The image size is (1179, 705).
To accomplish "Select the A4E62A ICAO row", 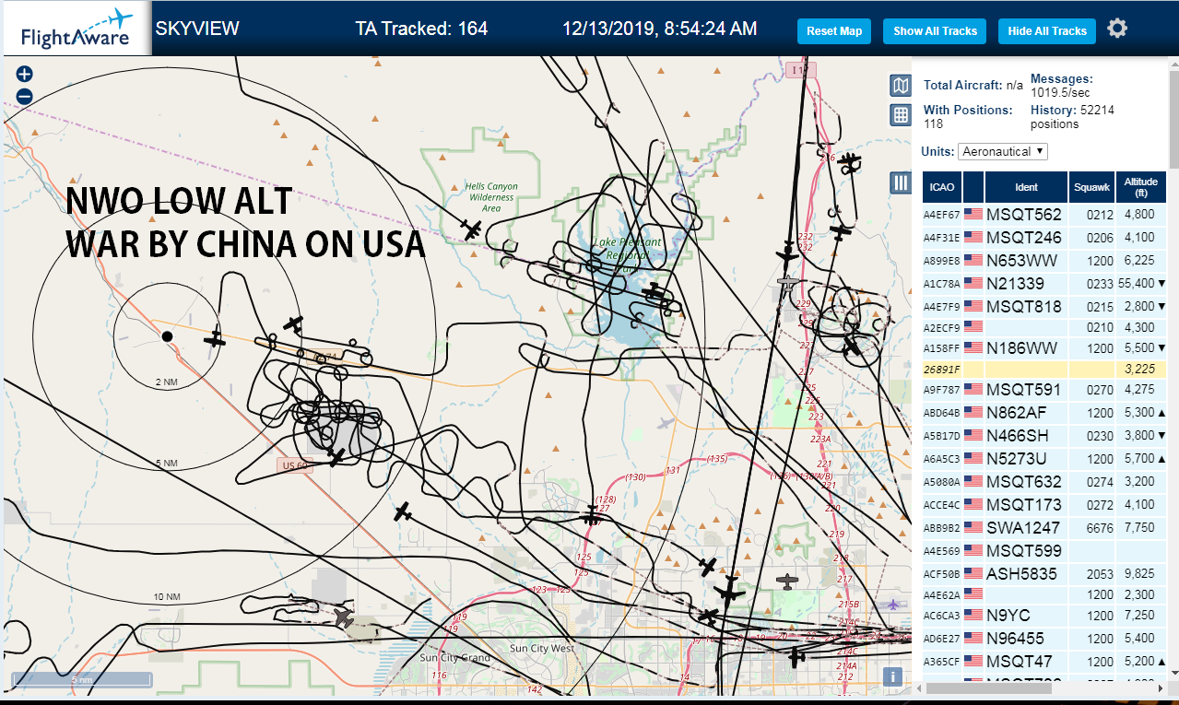I will [x=1045, y=595].
